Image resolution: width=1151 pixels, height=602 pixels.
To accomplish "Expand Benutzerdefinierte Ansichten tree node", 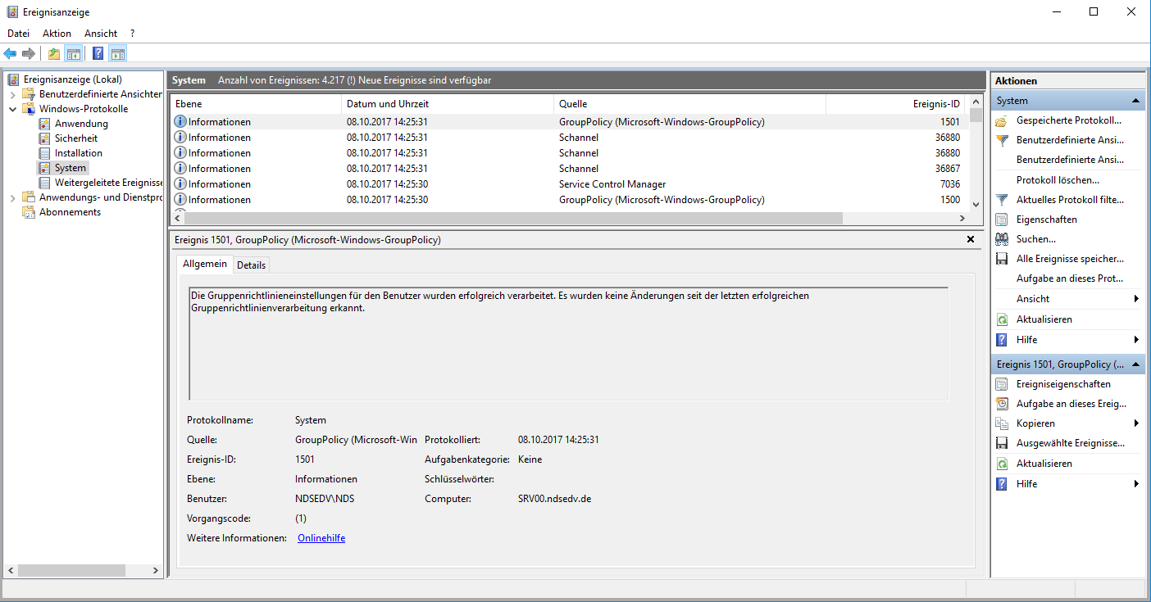I will click(12, 94).
